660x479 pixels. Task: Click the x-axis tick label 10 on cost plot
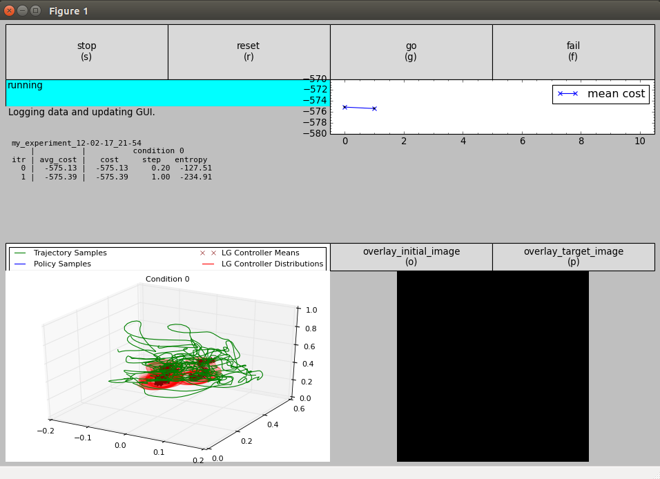[x=640, y=141]
